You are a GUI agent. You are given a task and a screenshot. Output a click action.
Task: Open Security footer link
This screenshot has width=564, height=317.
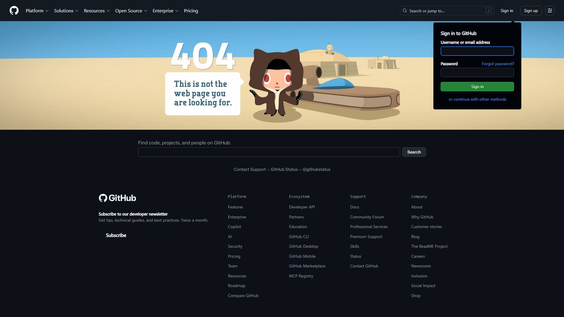235,246
